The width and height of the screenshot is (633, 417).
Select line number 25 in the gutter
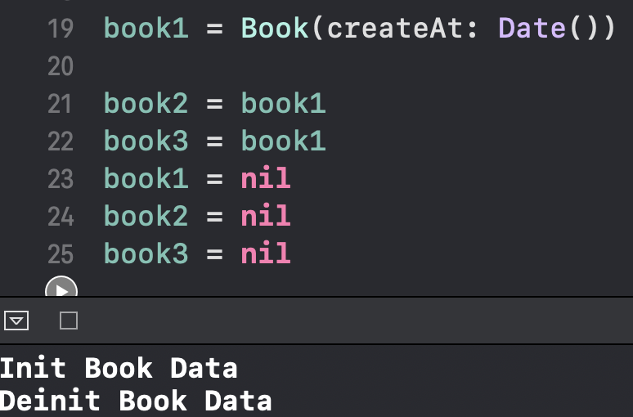(x=61, y=254)
